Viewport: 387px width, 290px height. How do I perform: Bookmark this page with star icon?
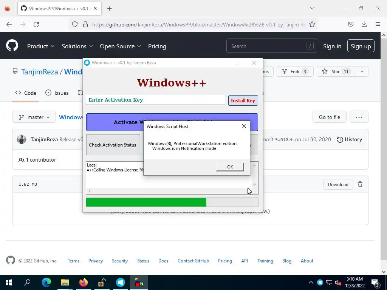coord(312,25)
